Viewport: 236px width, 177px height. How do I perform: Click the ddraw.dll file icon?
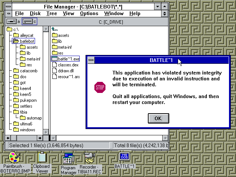click(55, 71)
